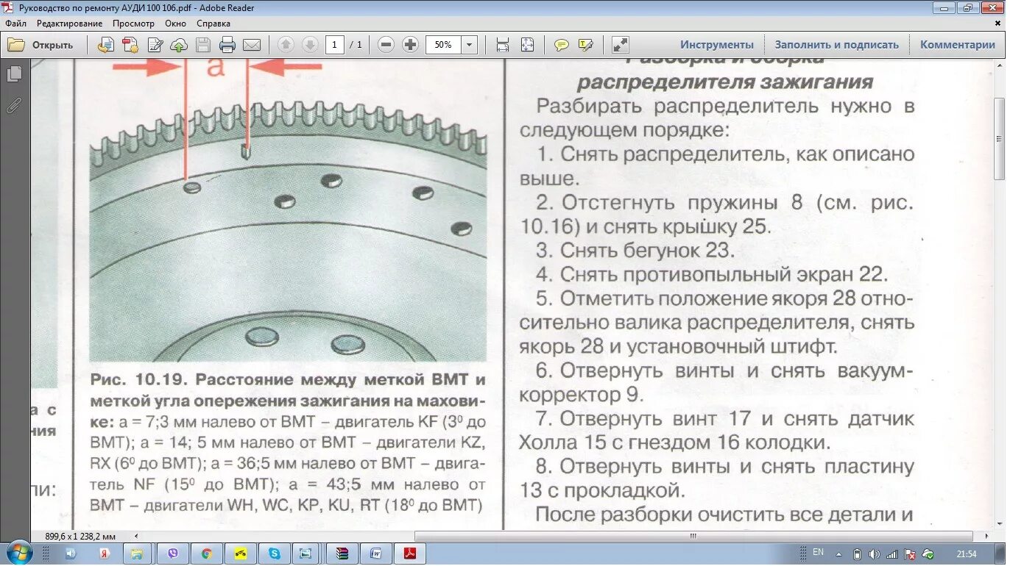Open the Инструменты panel

click(717, 45)
